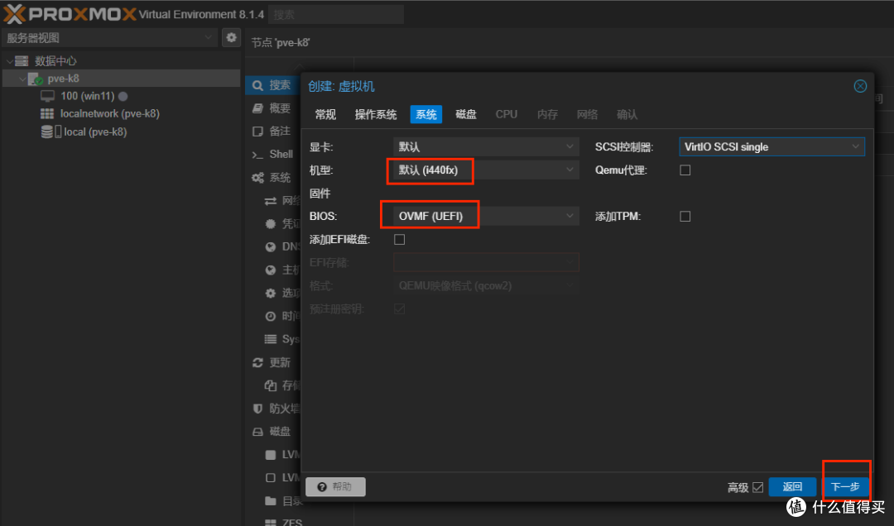Click the notes icon next to 备注
The image size is (894, 526).
point(257,131)
